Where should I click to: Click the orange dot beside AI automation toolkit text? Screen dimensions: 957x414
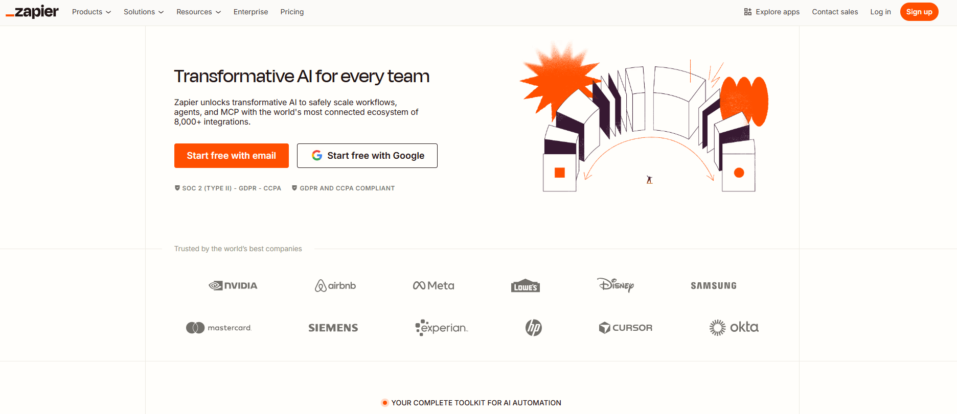pyautogui.click(x=384, y=403)
